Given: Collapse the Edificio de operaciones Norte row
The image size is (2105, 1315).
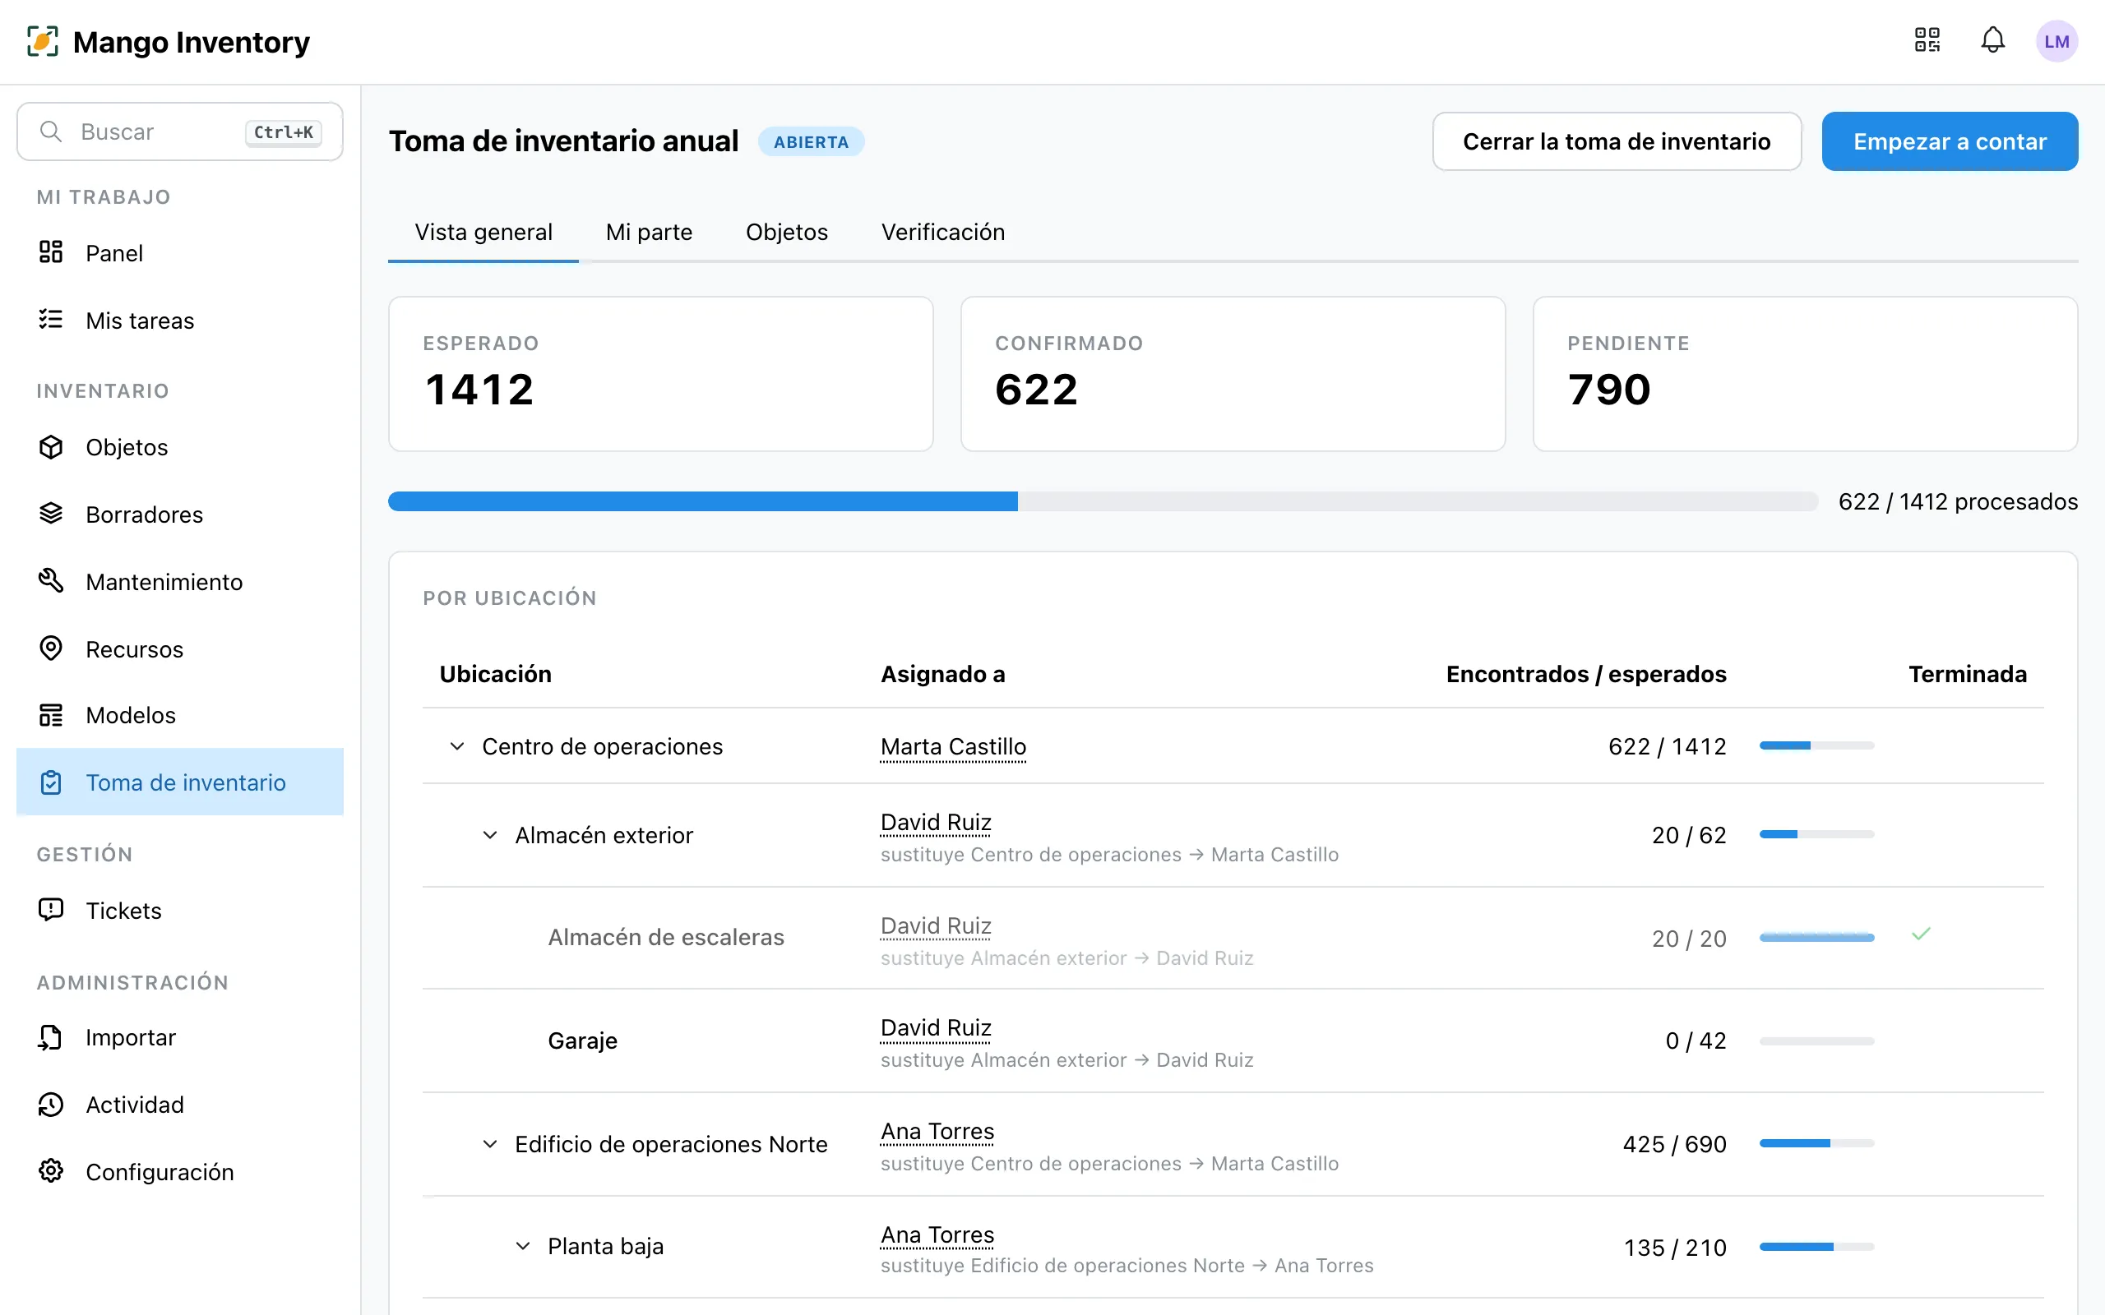Looking at the screenshot, I should coord(490,1144).
